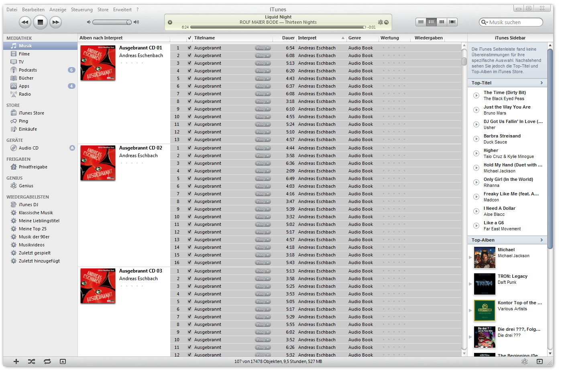The height and width of the screenshot is (373, 562).
Task: Expand the Top-Titel section arrow
Action: coord(542,83)
